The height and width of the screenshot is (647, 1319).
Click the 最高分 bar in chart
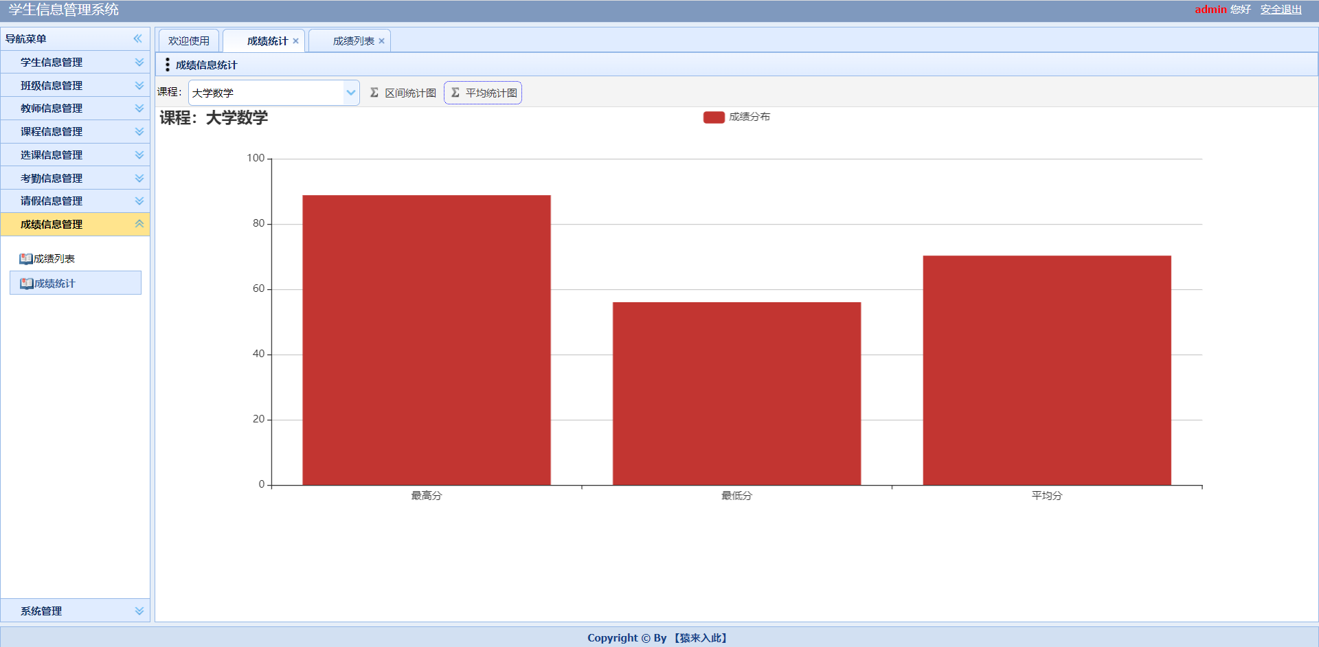pos(427,340)
